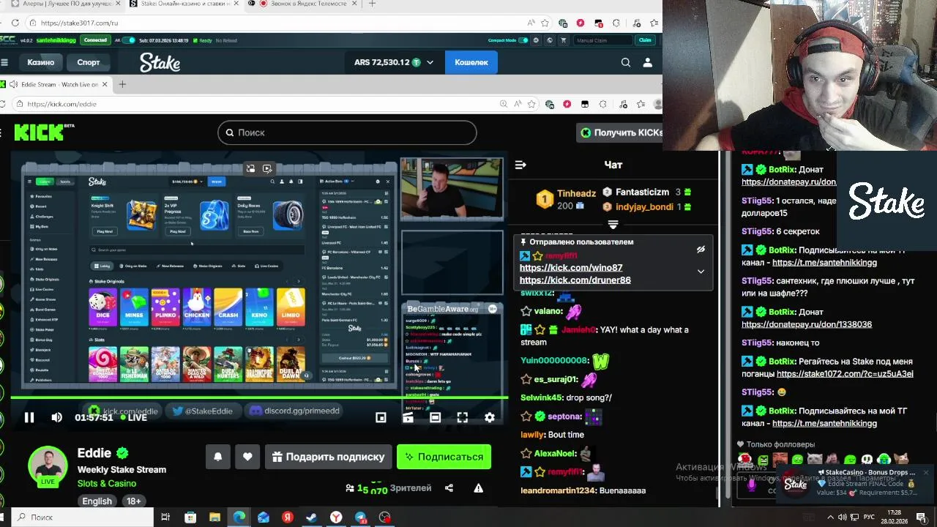Open Telegram from the taskbar

coord(361,517)
